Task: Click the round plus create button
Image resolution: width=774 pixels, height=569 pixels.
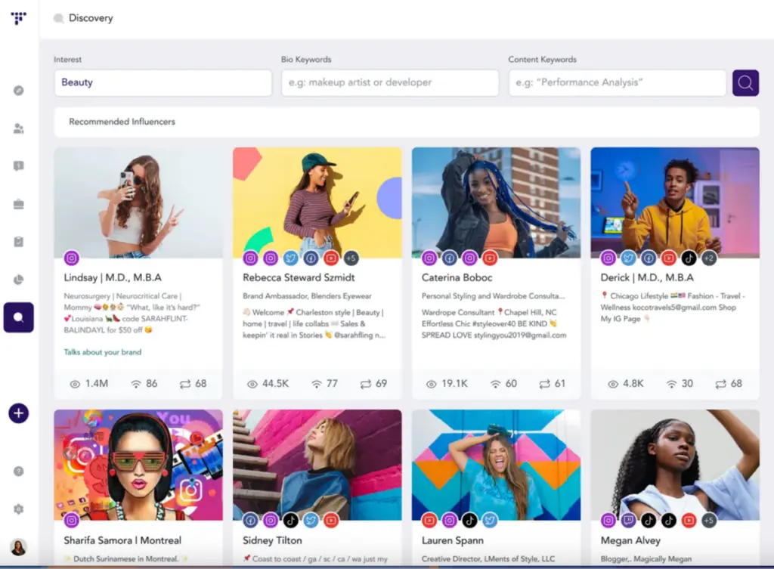Action: 19,413
